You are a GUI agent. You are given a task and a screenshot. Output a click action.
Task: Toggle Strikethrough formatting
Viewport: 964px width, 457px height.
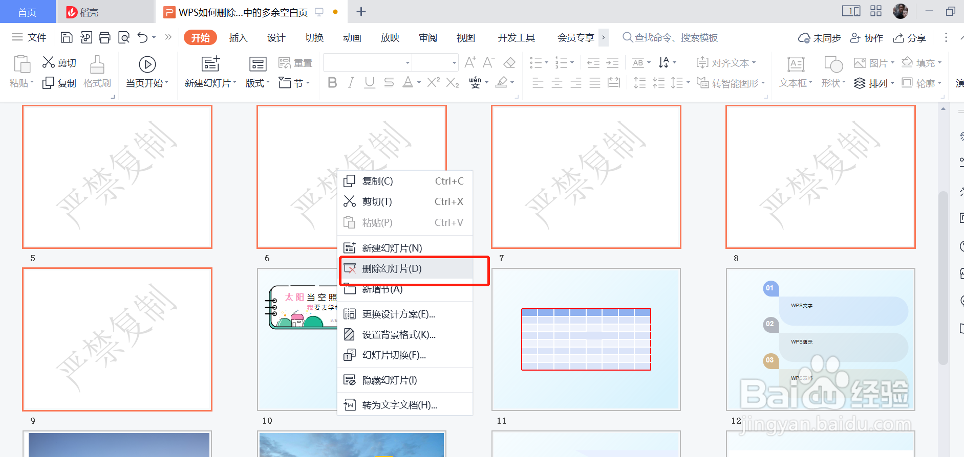389,82
